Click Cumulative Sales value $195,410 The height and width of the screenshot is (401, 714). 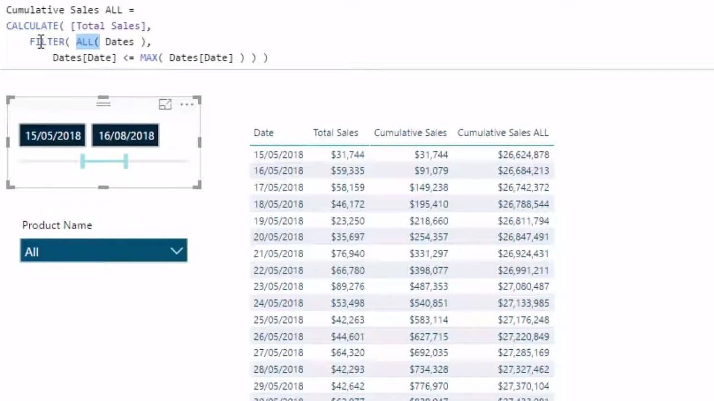428,204
